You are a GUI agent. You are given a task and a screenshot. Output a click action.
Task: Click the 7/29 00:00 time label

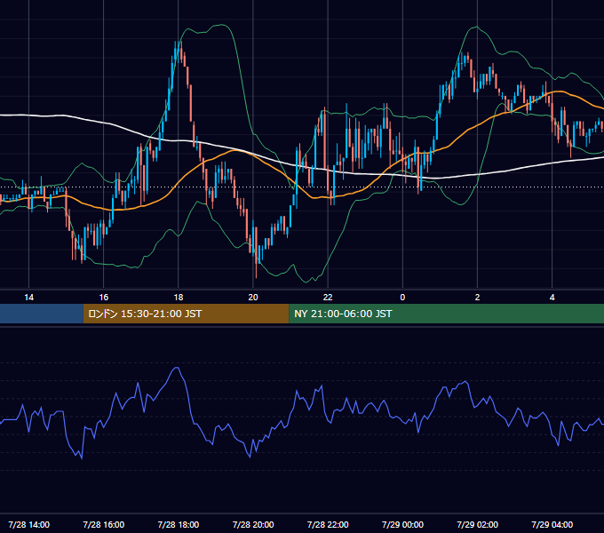point(402,524)
